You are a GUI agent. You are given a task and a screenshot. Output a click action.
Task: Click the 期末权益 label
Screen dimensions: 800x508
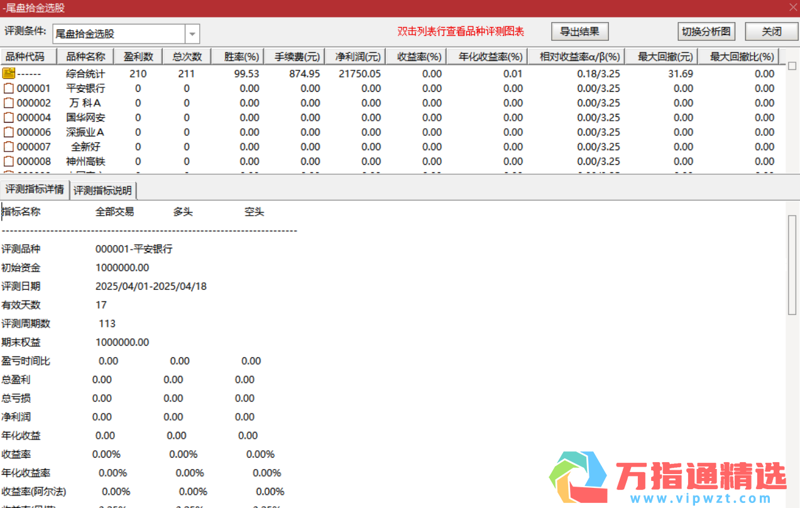coord(21,342)
